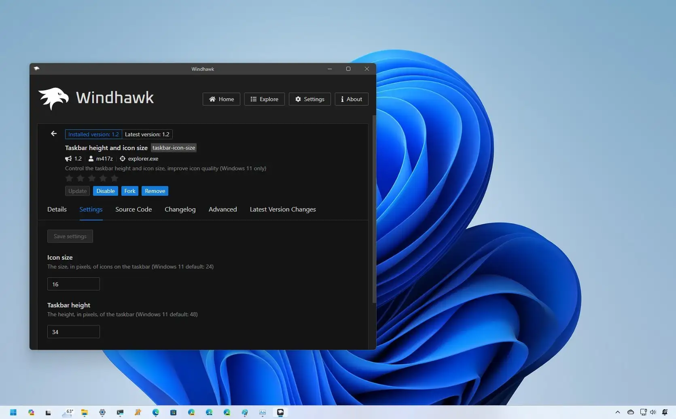
Task: Click the author icon beside m417z
Action: (91, 159)
